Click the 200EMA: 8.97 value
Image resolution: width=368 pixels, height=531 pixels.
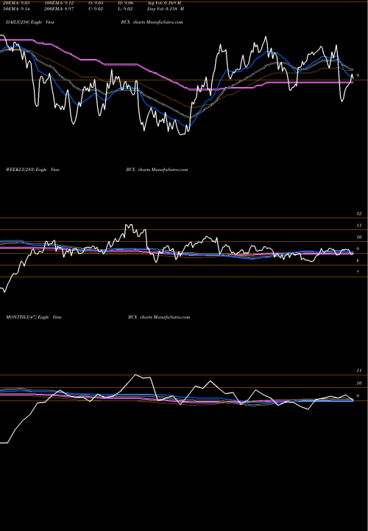59,9
